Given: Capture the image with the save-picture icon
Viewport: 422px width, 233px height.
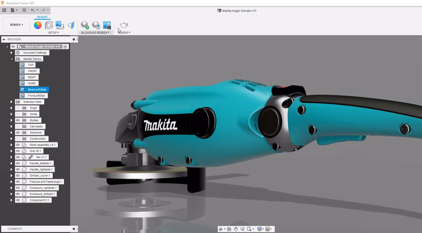Looking at the screenshot, I should pyautogui.click(x=107, y=25).
